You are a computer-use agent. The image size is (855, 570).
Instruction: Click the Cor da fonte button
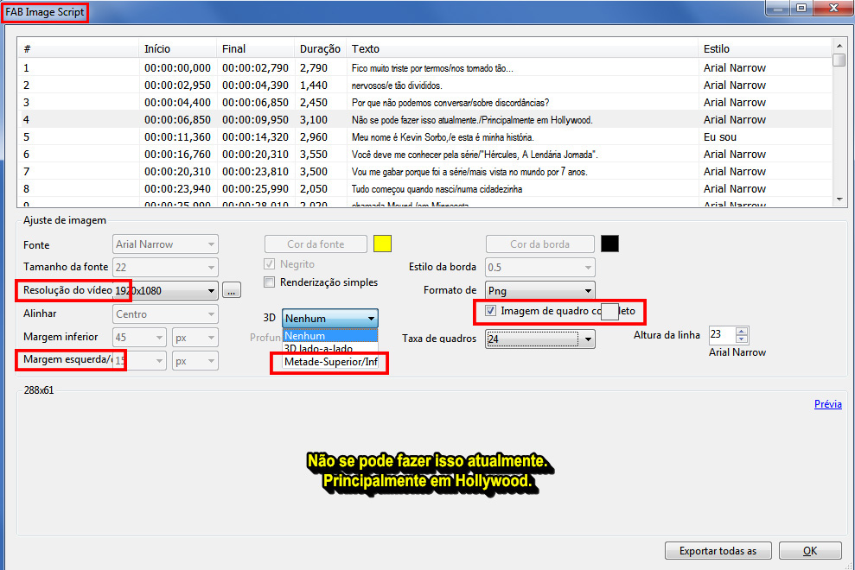click(316, 244)
